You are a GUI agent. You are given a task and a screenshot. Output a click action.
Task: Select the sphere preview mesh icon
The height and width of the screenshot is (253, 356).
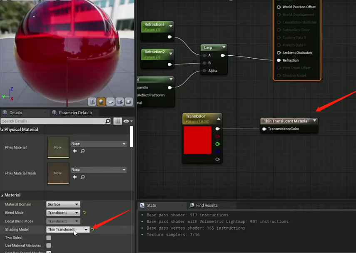101,102
